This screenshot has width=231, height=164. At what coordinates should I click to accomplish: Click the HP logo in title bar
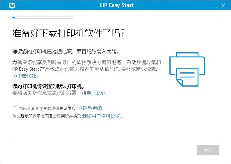tap(12, 5)
